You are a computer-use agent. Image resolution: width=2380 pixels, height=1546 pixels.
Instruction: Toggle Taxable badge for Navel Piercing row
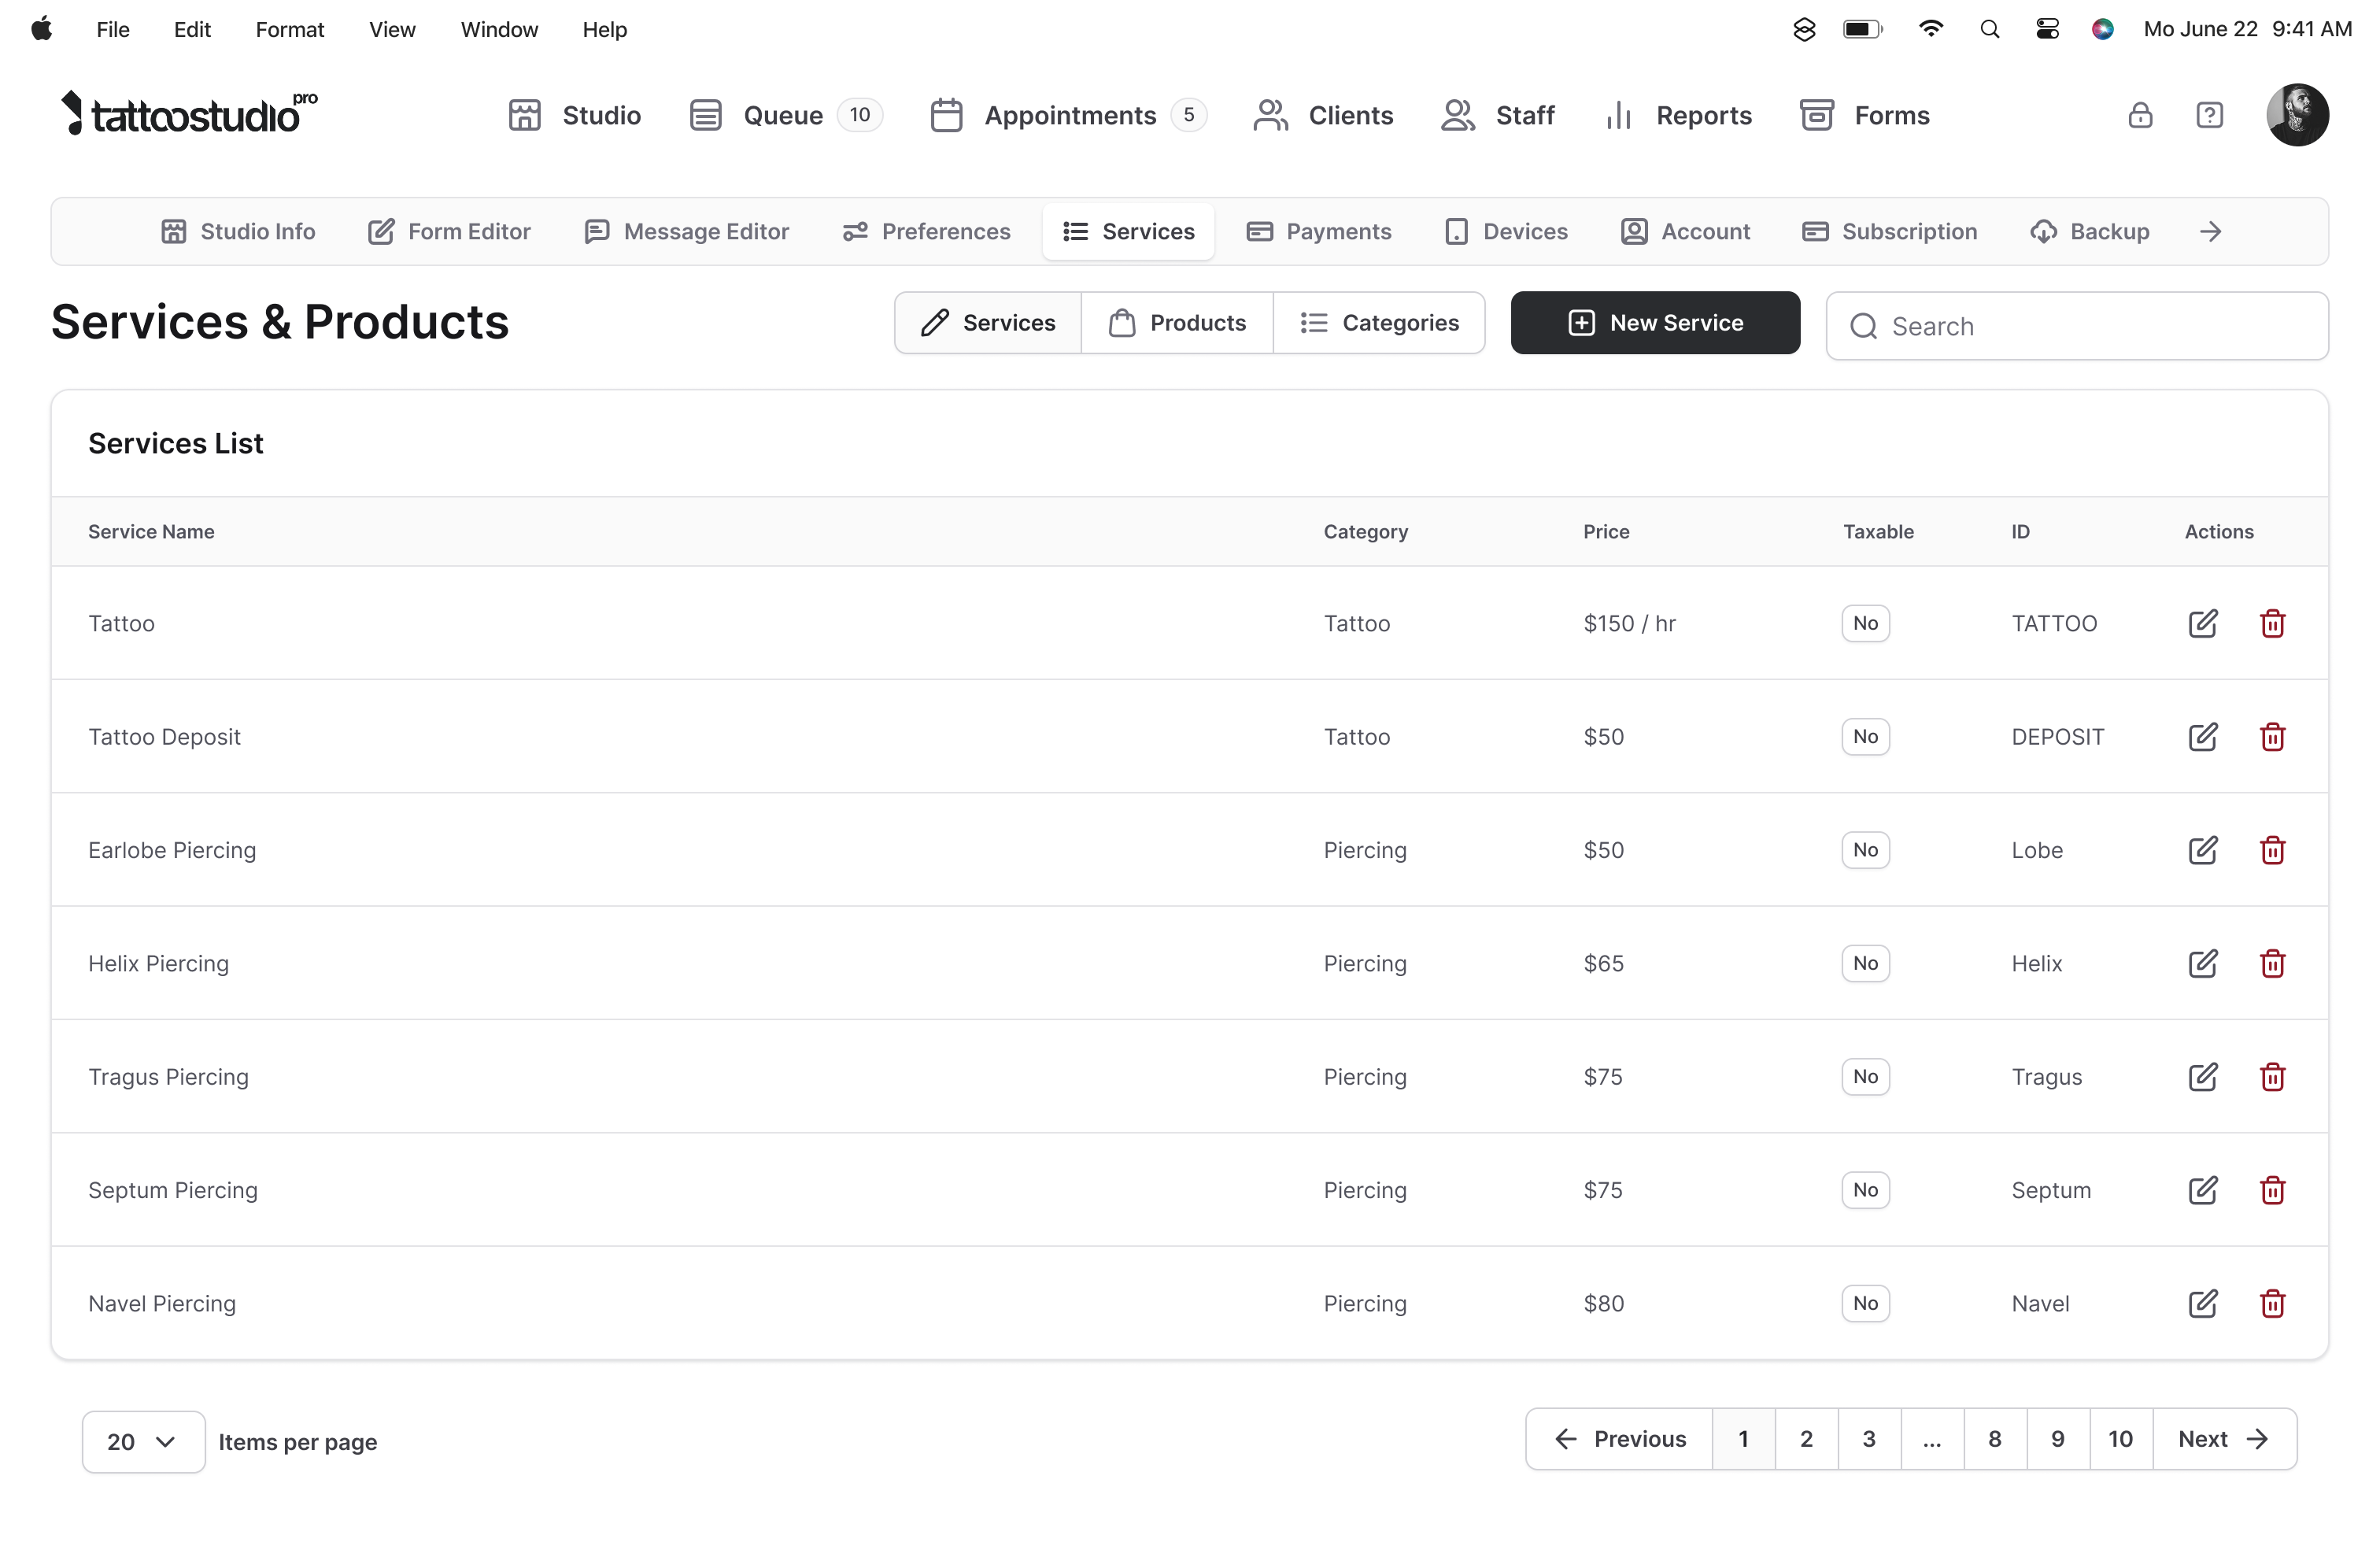tap(1865, 1303)
